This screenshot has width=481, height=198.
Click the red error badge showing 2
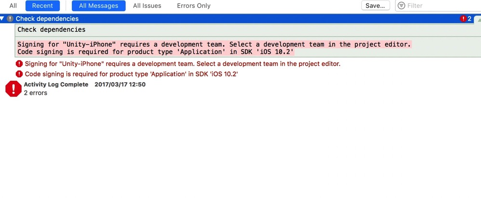tap(466, 19)
